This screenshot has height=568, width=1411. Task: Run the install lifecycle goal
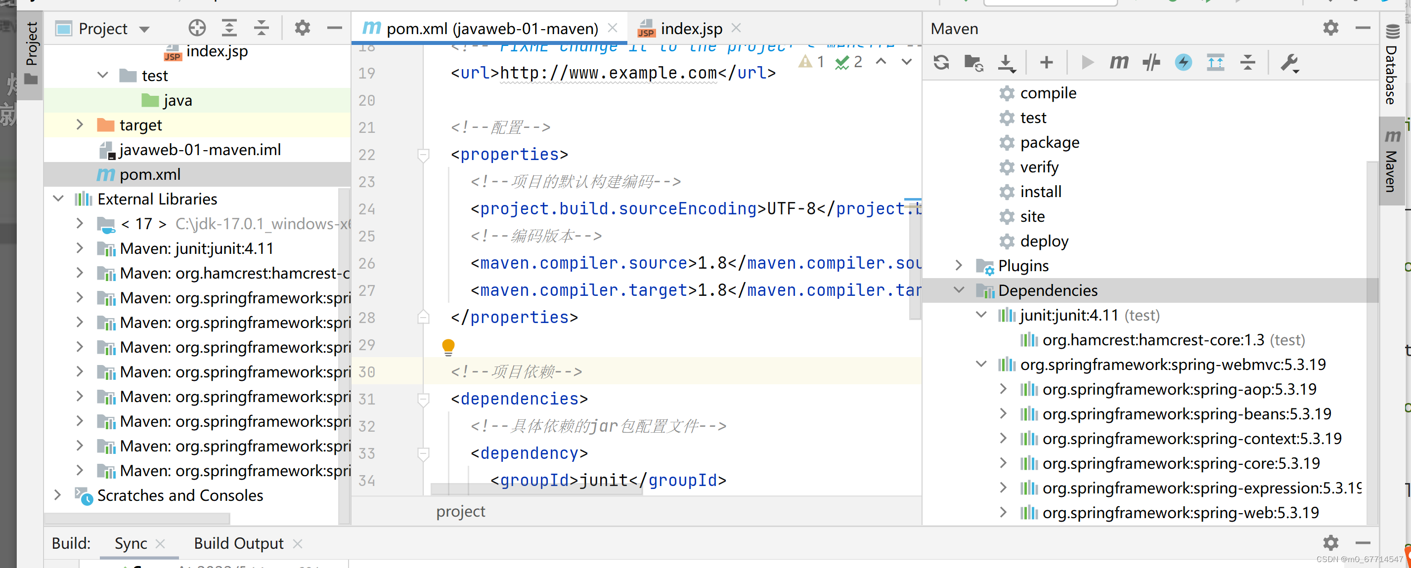click(1040, 192)
